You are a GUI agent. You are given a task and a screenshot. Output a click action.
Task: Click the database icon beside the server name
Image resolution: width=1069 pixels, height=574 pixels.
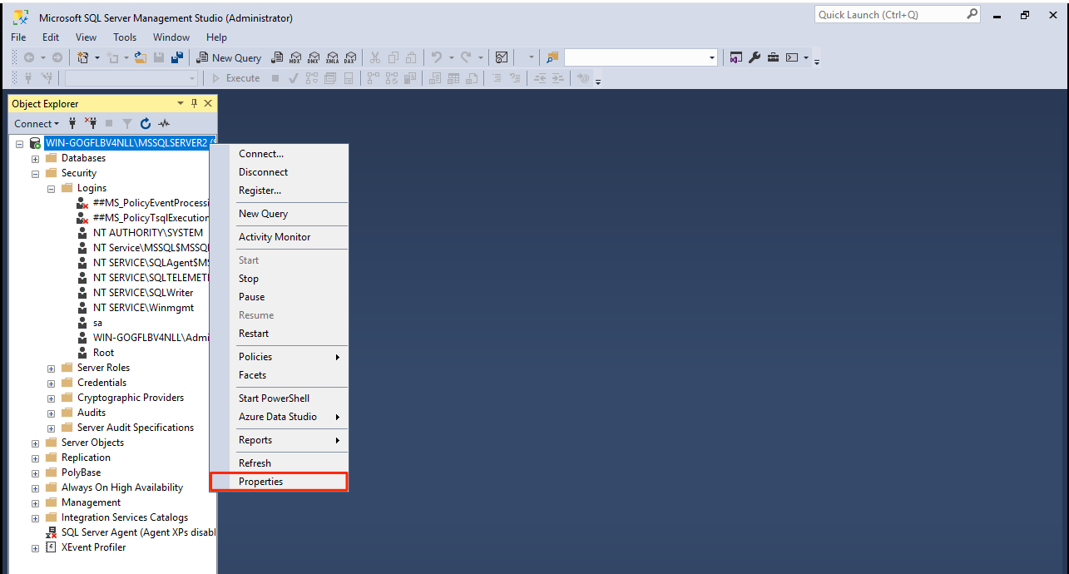[36, 143]
